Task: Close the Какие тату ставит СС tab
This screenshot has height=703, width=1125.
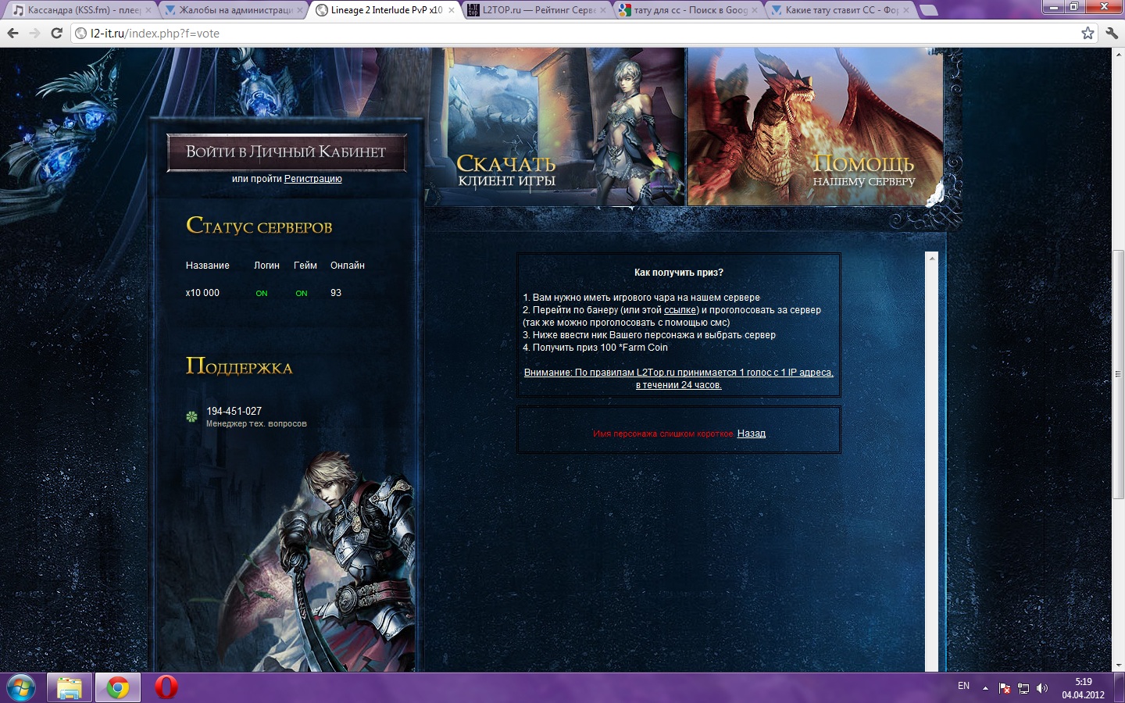Action: [906, 10]
